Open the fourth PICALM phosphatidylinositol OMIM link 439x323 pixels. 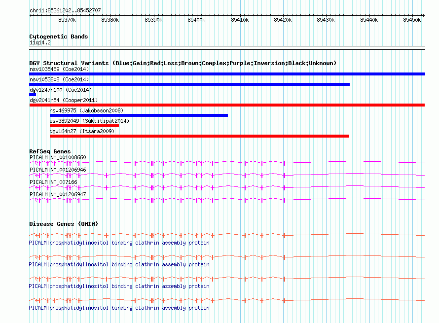click(119, 308)
